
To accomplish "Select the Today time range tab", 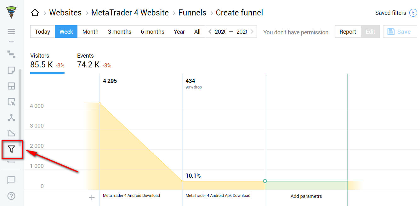I will click(43, 32).
